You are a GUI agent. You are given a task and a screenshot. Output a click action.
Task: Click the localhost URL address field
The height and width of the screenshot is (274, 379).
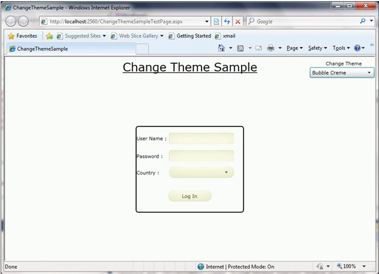click(121, 21)
